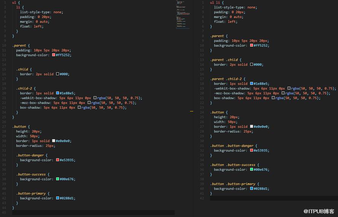
Task: Click the #e0e0e0 color swatch on line 30
Action: pyautogui.click(x=54, y=141)
